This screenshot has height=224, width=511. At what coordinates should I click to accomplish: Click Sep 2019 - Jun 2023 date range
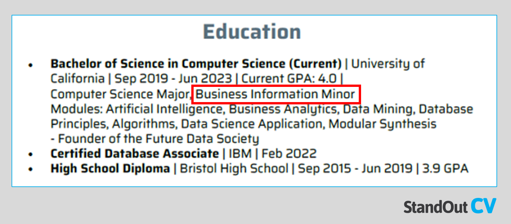pos(173,79)
